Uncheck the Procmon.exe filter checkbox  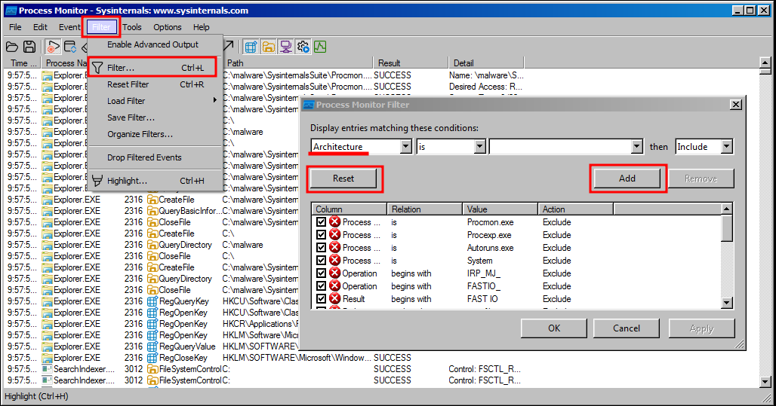coord(321,221)
